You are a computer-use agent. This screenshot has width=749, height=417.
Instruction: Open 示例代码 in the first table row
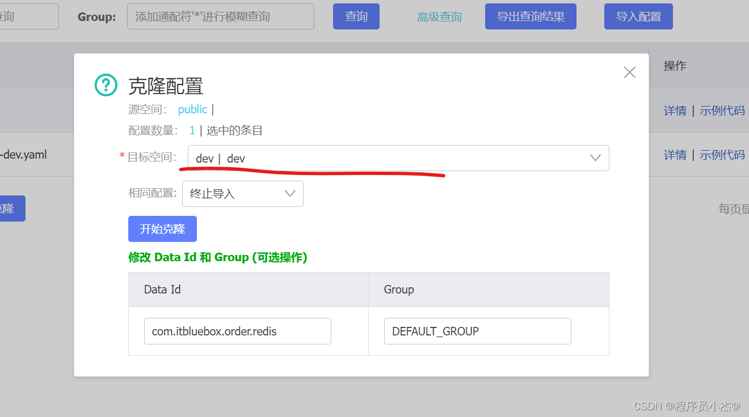click(x=722, y=110)
